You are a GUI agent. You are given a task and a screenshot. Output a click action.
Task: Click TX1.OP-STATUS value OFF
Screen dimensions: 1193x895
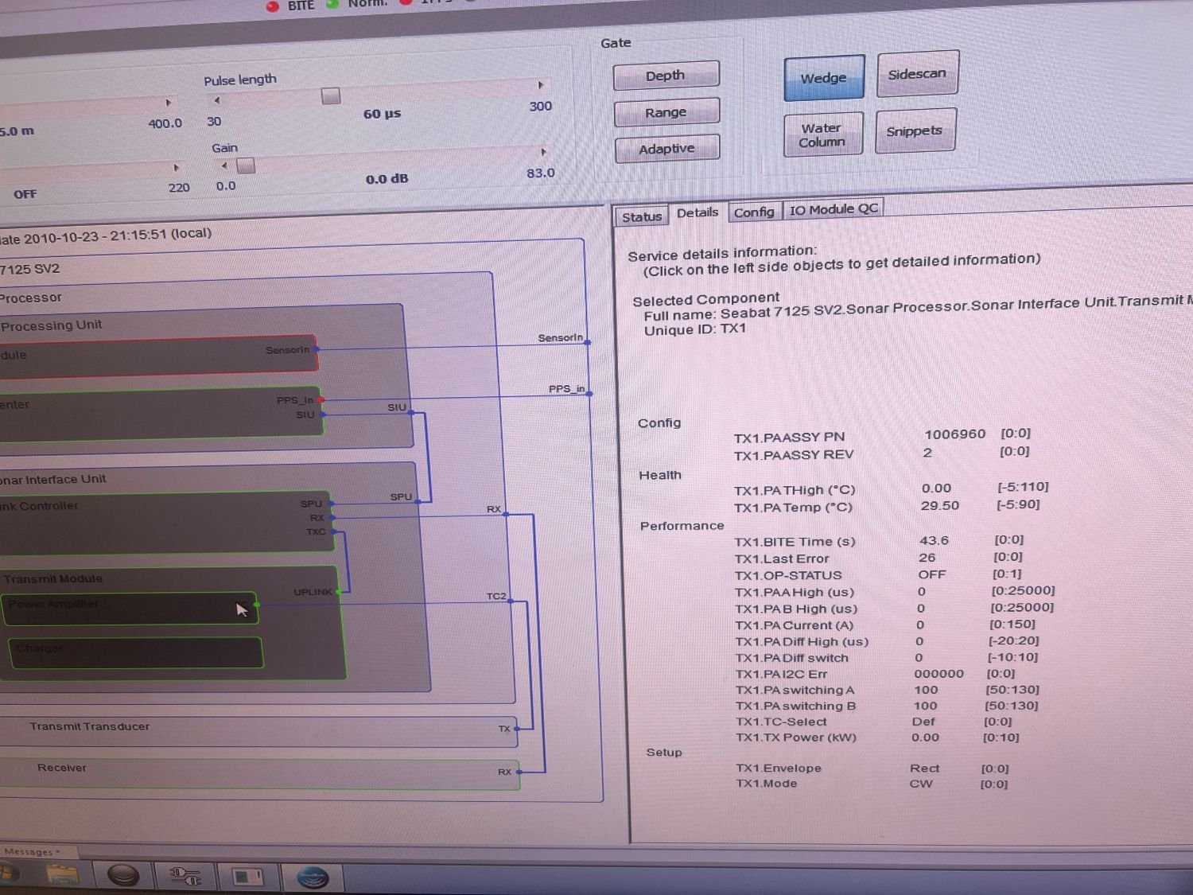tap(932, 574)
